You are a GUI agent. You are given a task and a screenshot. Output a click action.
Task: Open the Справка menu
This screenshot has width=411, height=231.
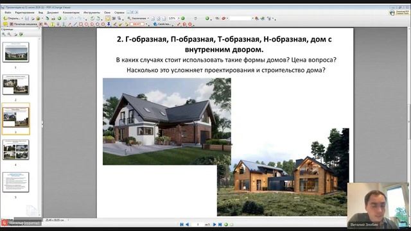pos(119,13)
